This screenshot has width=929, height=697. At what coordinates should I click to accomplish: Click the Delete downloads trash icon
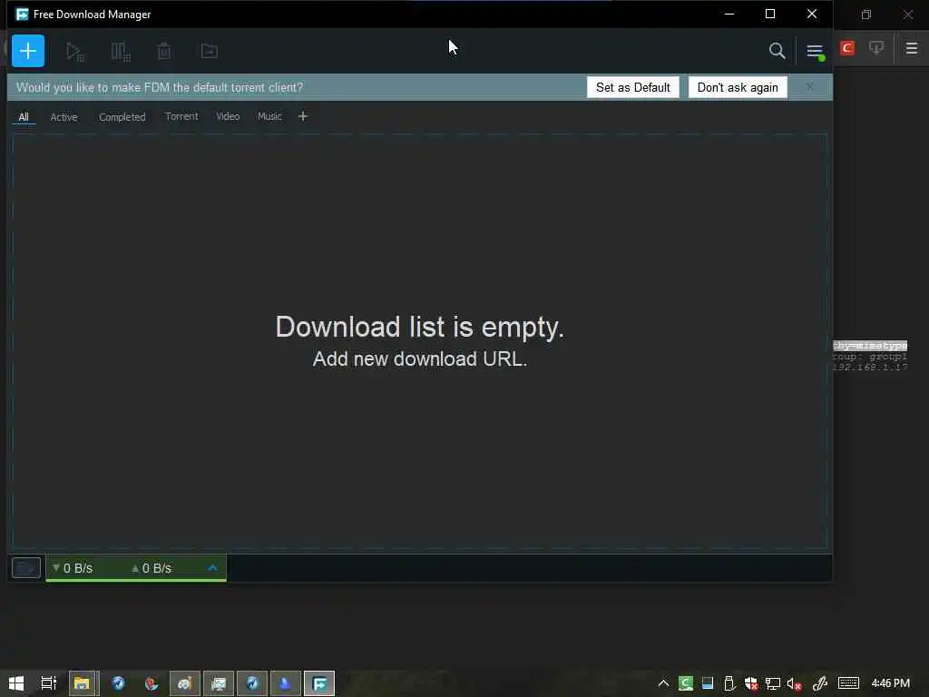click(164, 52)
